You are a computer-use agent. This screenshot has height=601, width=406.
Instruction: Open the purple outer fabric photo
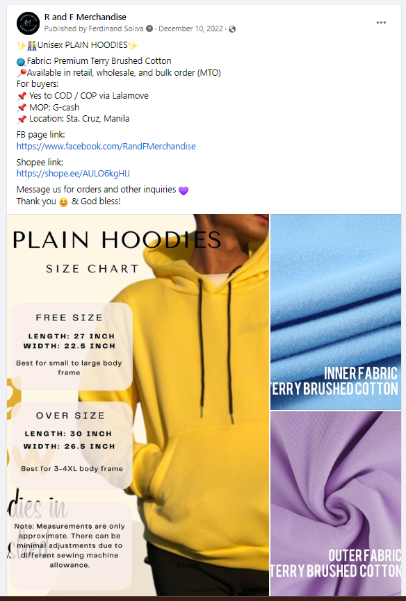coord(336,504)
